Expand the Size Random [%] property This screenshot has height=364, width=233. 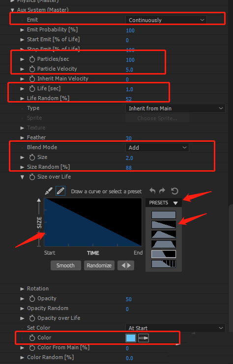[x=22, y=167]
